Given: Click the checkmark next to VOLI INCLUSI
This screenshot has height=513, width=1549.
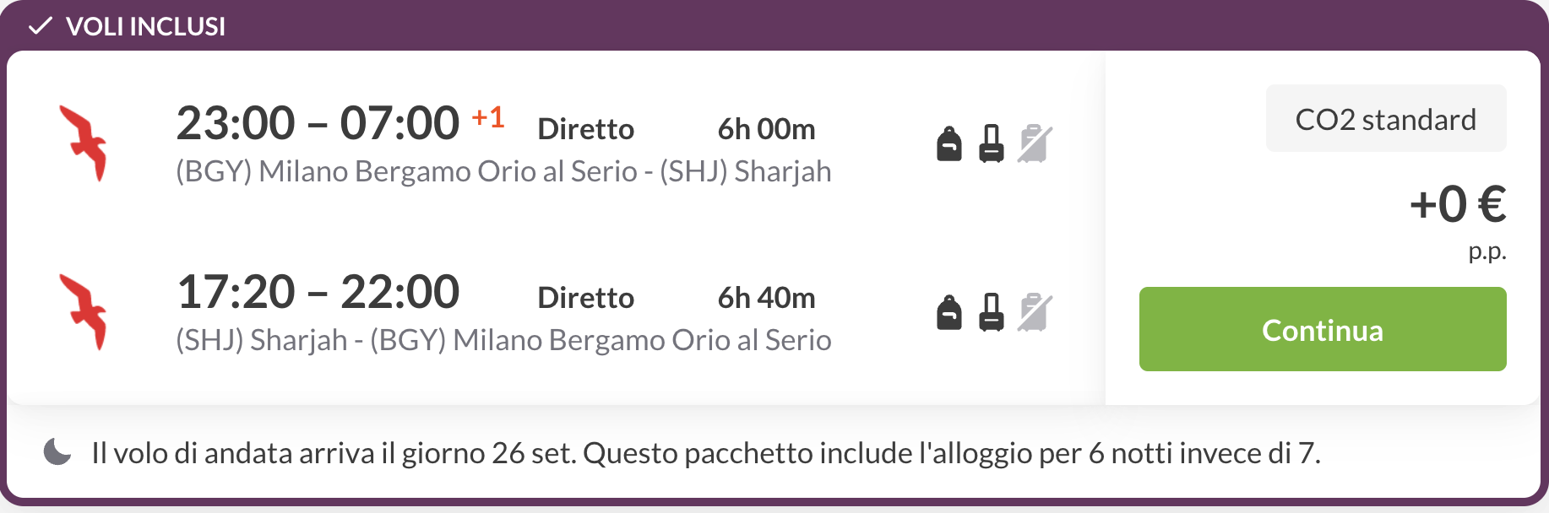Looking at the screenshot, I should coord(40,26).
